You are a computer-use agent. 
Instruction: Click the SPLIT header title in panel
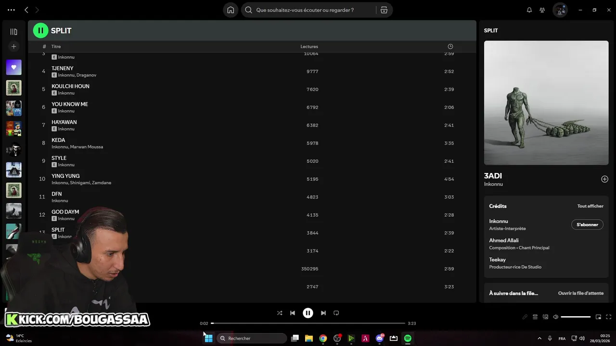[x=491, y=30]
